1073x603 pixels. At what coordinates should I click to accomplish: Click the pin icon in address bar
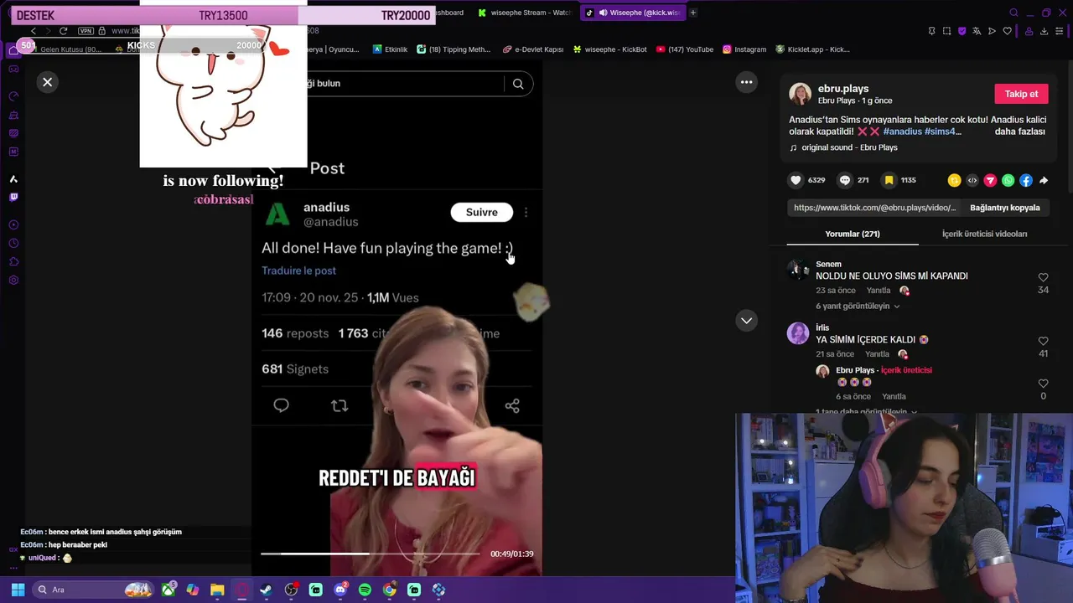931,31
